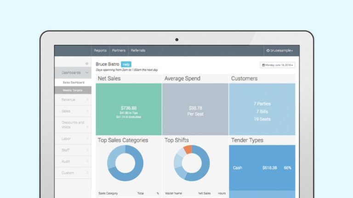Select Weekly Targets in the sidebar
Viewport: 353px width, 198px height.
pos(73,90)
